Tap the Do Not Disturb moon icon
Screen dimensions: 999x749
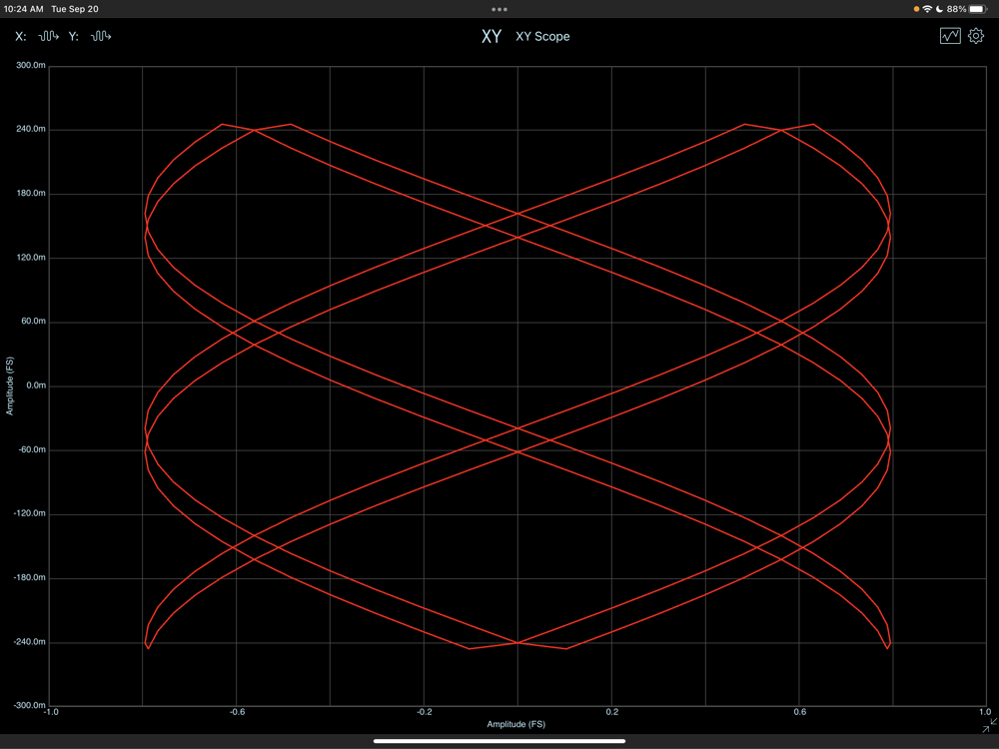pyautogui.click(x=939, y=9)
